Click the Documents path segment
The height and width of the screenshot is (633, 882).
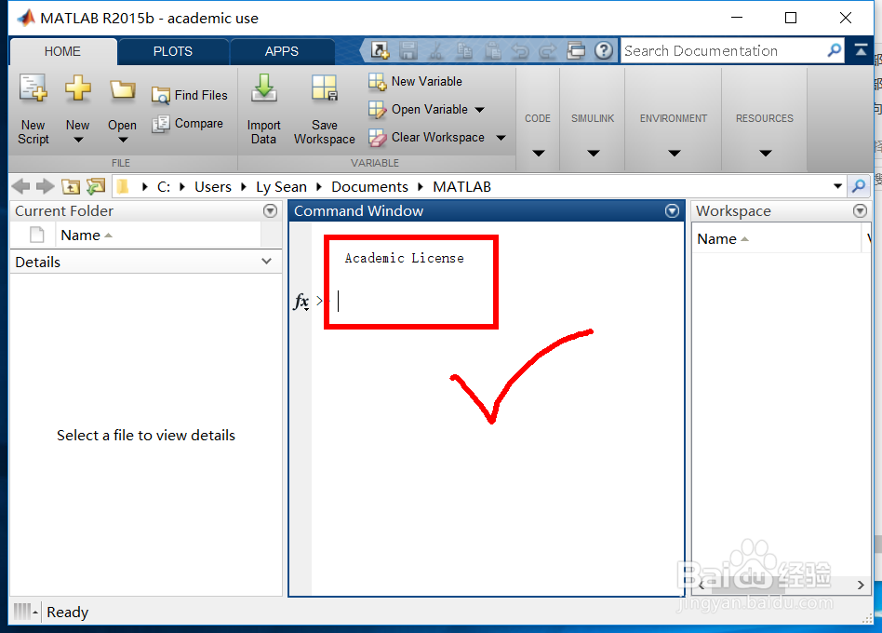(x=369, y=187)
